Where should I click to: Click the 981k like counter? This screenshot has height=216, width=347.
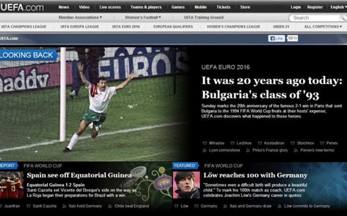tap(293, 39)
